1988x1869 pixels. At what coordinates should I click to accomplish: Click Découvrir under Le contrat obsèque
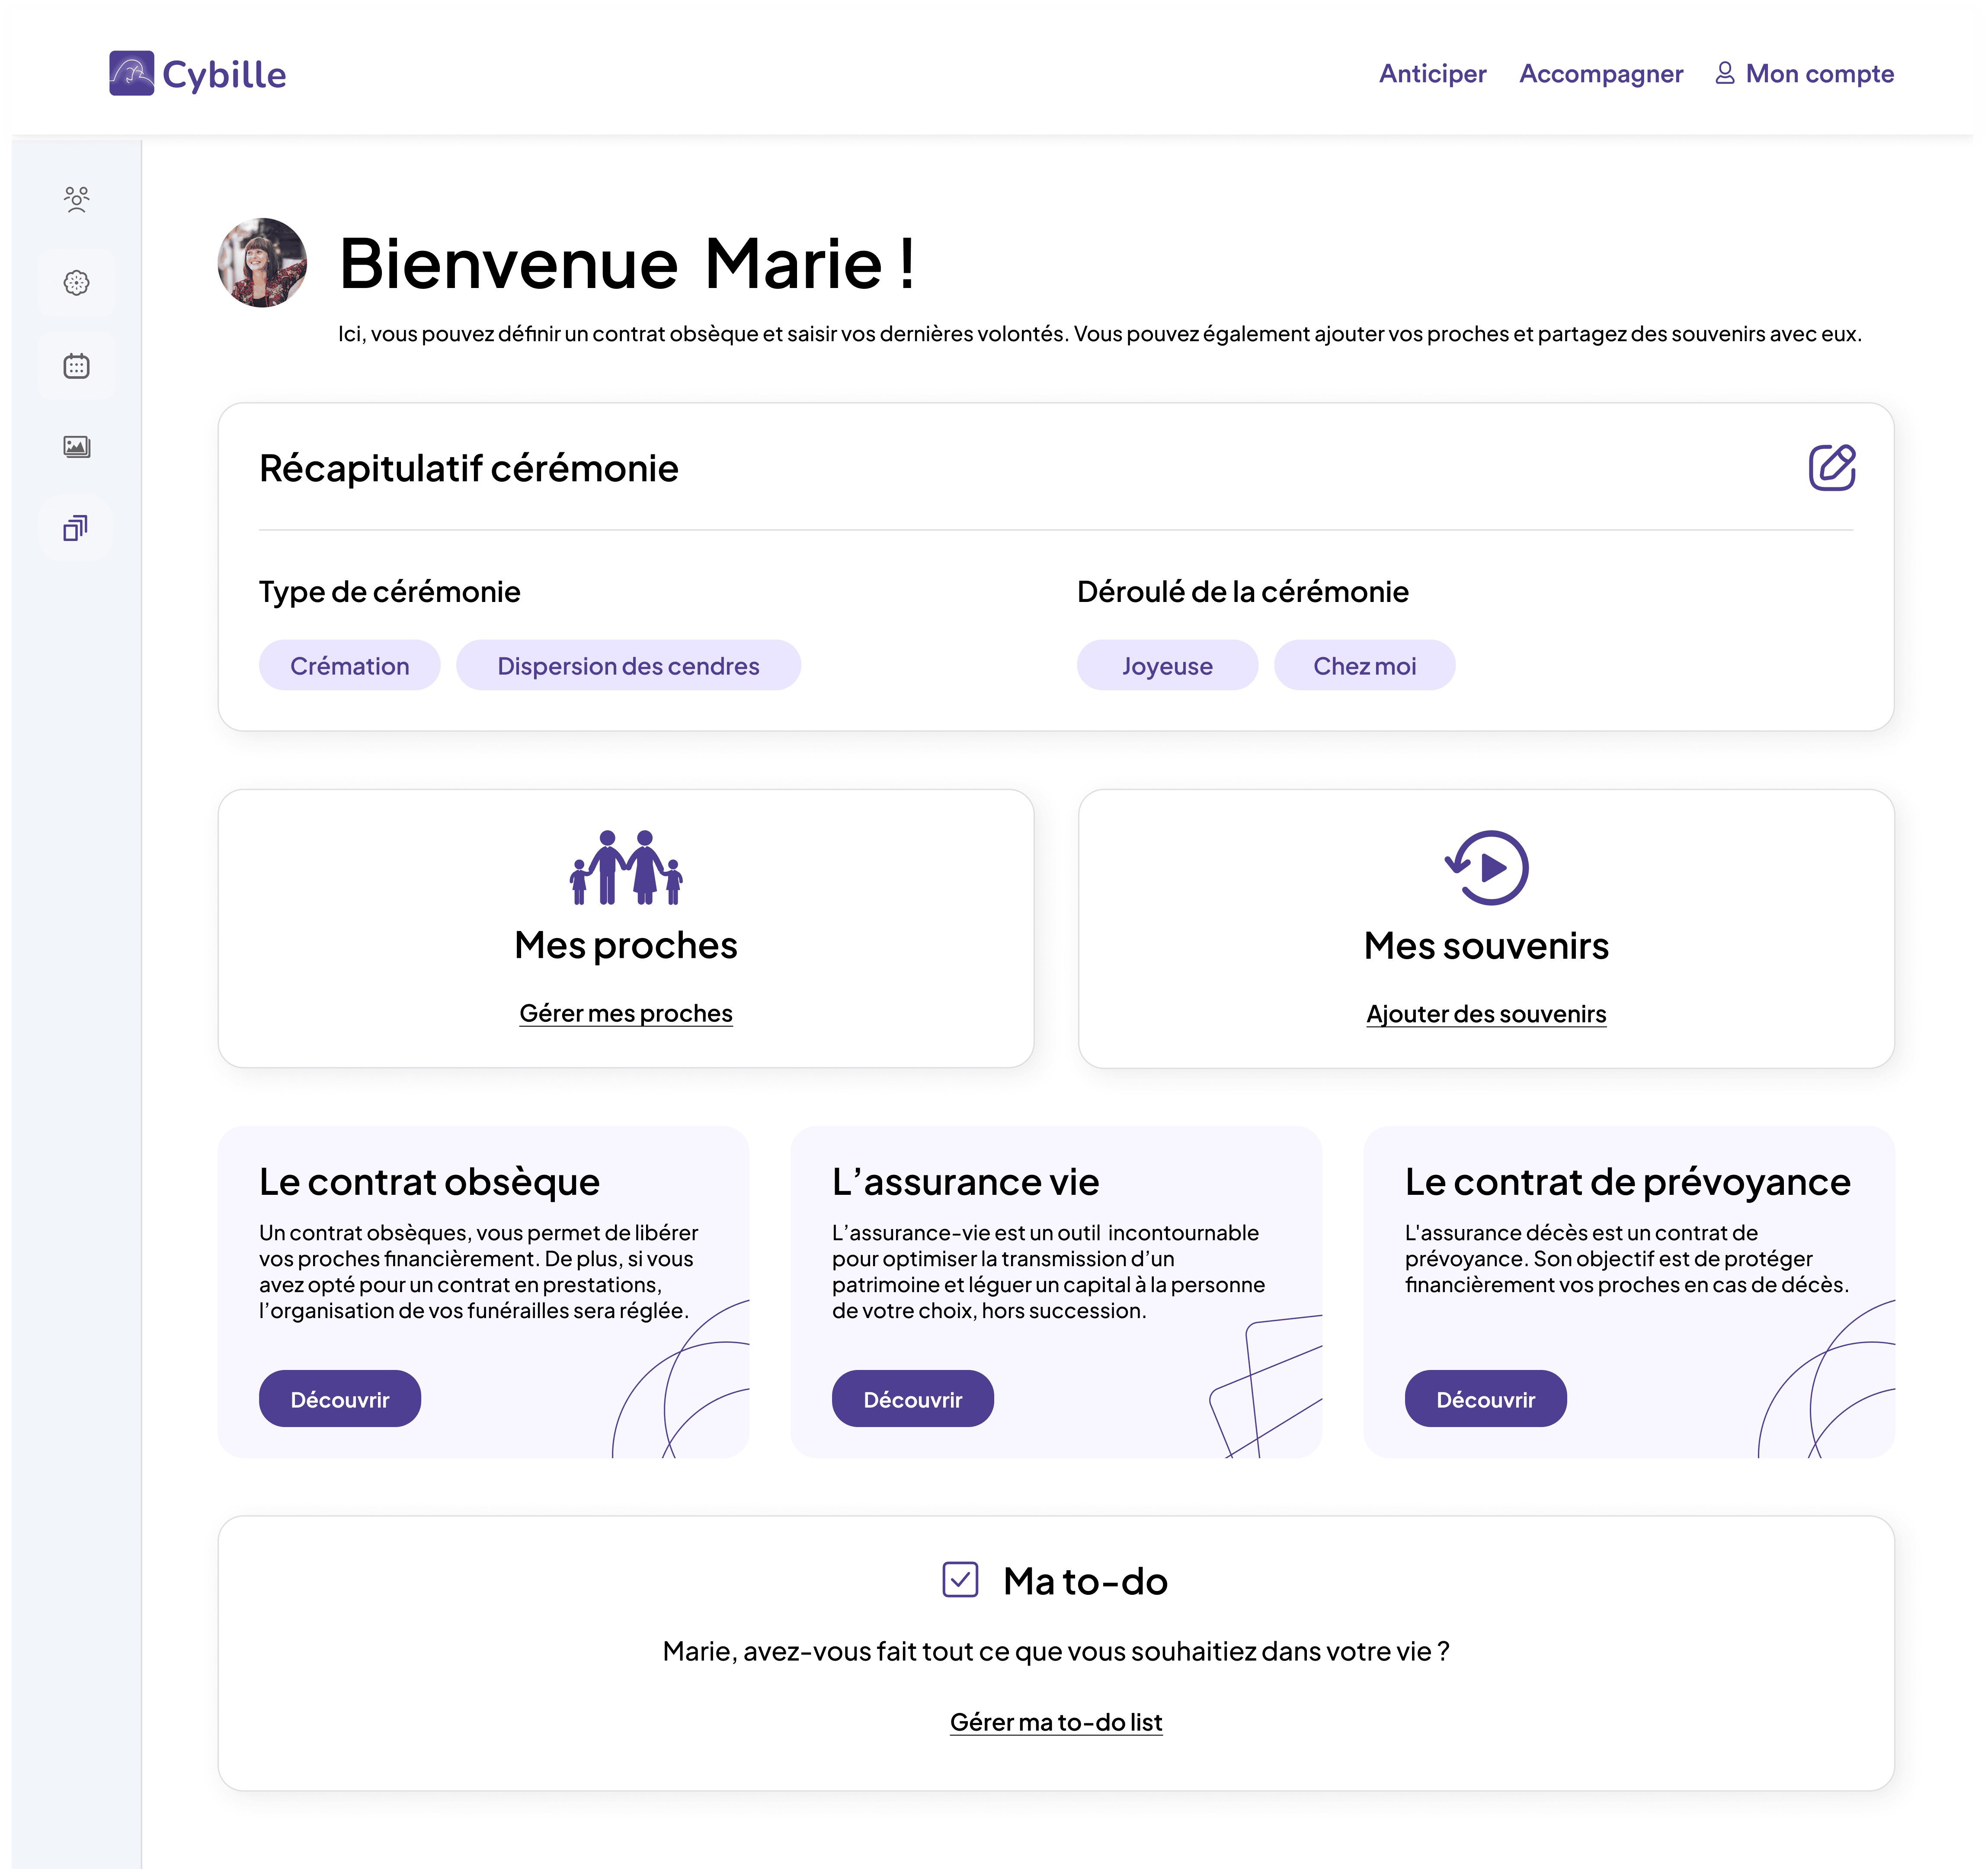click(x=339, y=1398)
